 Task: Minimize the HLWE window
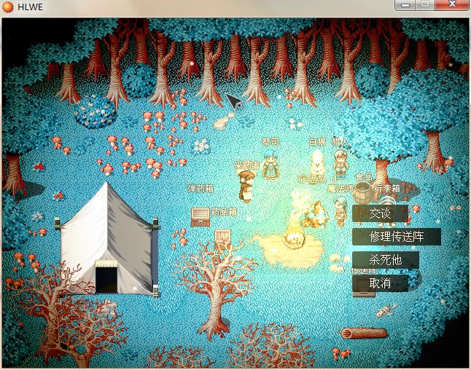click(405, 5)
